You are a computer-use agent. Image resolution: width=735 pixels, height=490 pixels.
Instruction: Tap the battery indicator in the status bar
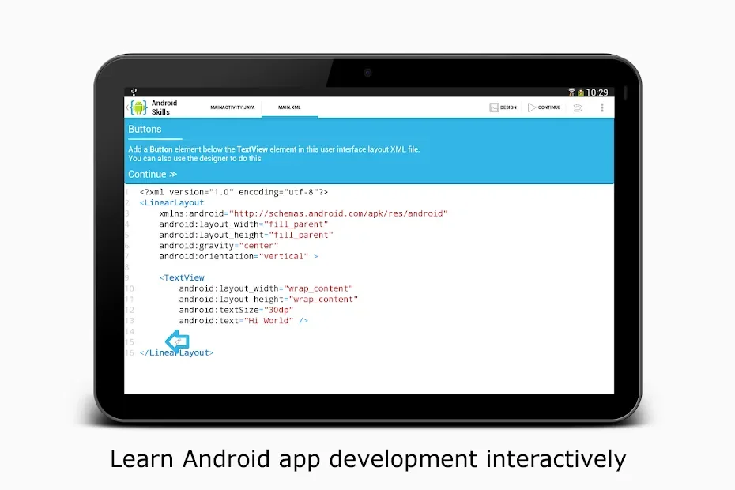[x=581, y=92]
